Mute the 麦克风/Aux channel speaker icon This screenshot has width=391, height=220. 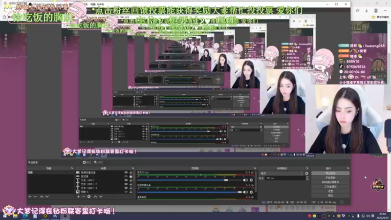245,180
